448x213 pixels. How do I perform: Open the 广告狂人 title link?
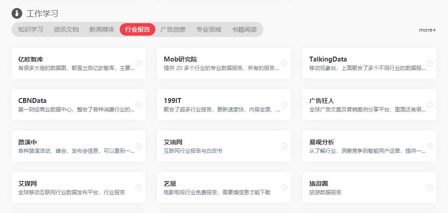tap(322, 101)
